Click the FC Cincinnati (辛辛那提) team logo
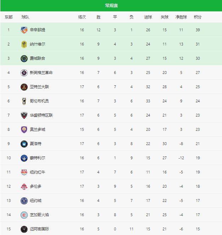The height and width of the screenshot is (235, 222). tap(24, 30)
